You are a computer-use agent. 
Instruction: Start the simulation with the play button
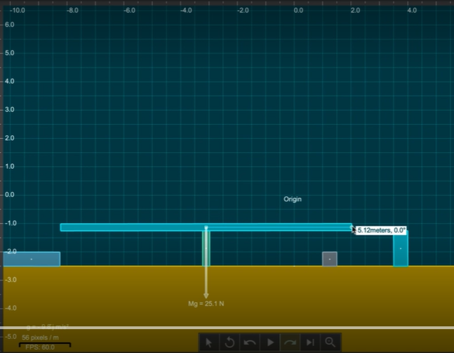[270, 342]
